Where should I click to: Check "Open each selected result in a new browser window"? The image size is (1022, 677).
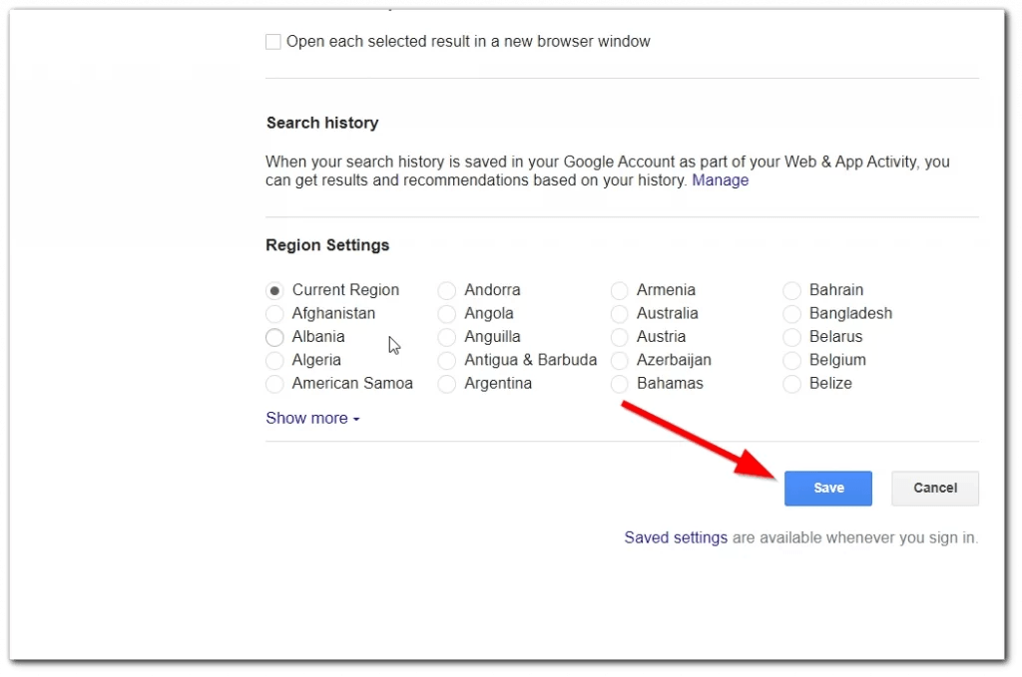[x=272, y=41]
